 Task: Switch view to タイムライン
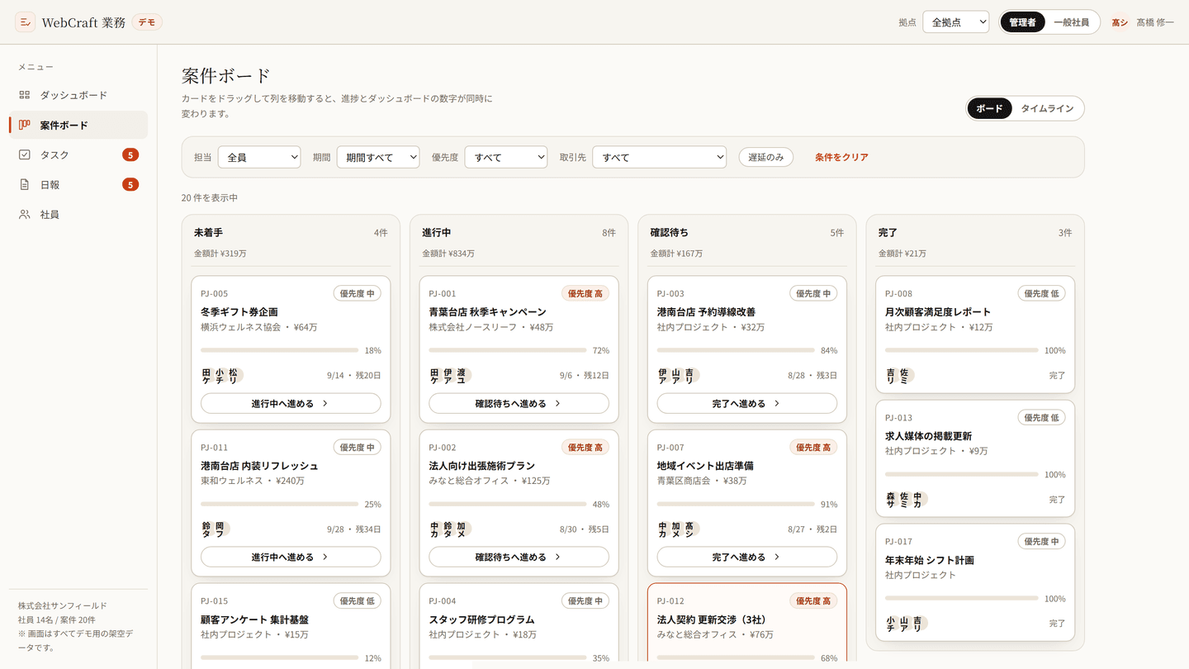pos(1047,108)
